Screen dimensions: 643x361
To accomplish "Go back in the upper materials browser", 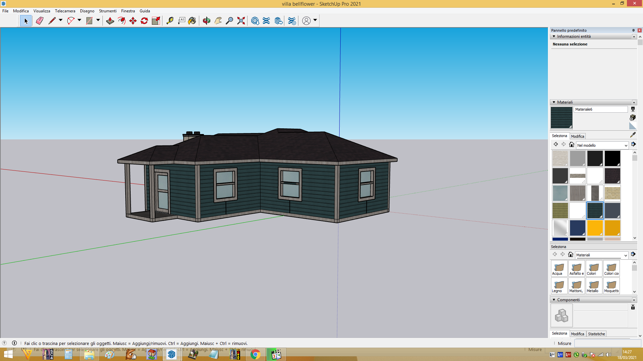I will tap(556, 144).
